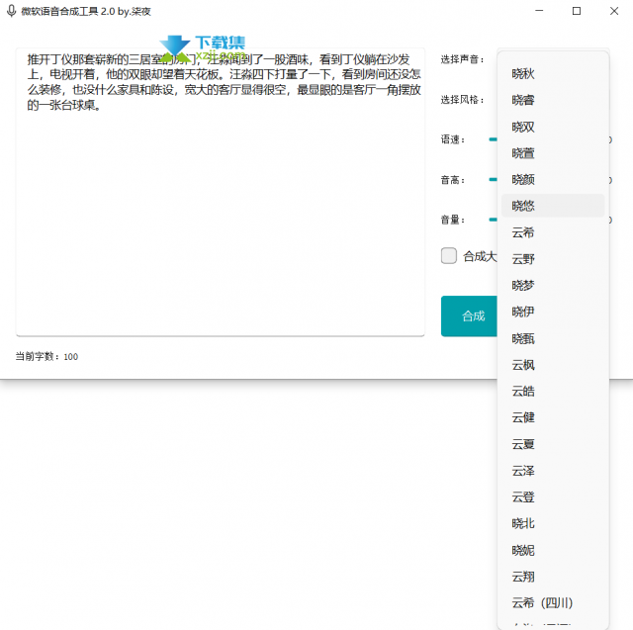Select 晓萱 in the dropdown list
Screen dimensions: 633x630
[x=553, y=153]
